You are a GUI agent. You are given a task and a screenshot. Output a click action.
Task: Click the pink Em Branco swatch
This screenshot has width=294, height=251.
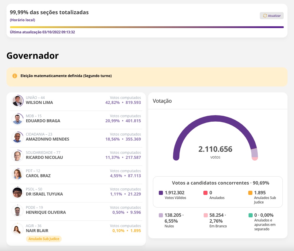coord(205,215)
